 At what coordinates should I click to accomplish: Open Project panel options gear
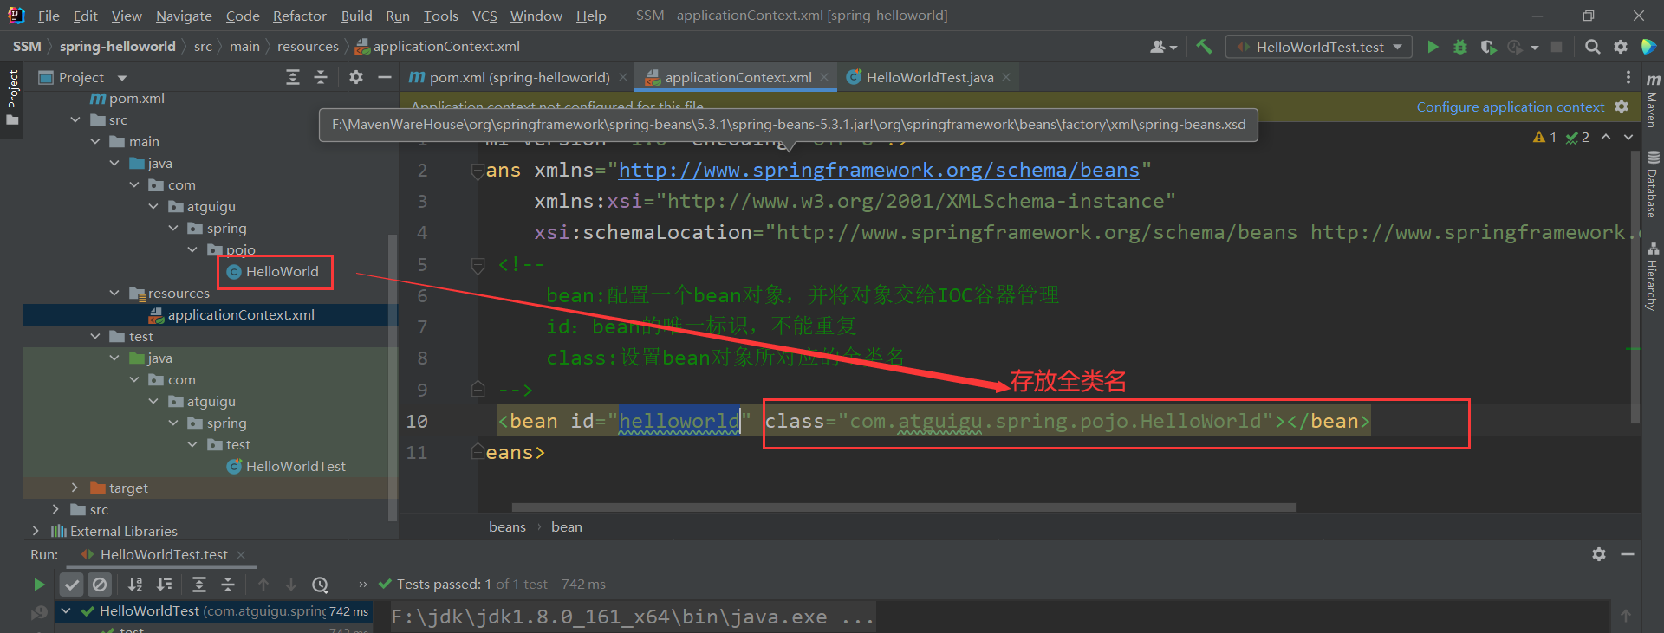pyautogui.click(x=355, y=77)
